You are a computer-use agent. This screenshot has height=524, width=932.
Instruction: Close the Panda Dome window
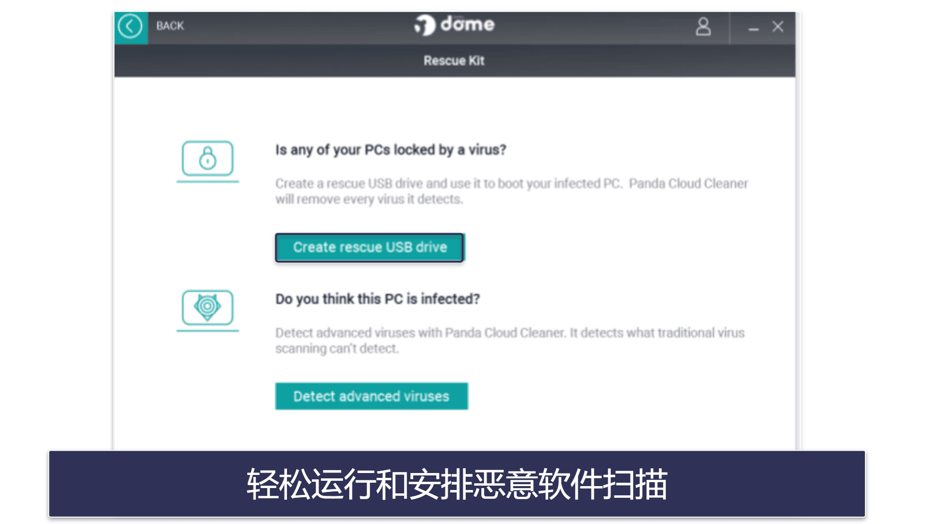click(x=778, y=27)
